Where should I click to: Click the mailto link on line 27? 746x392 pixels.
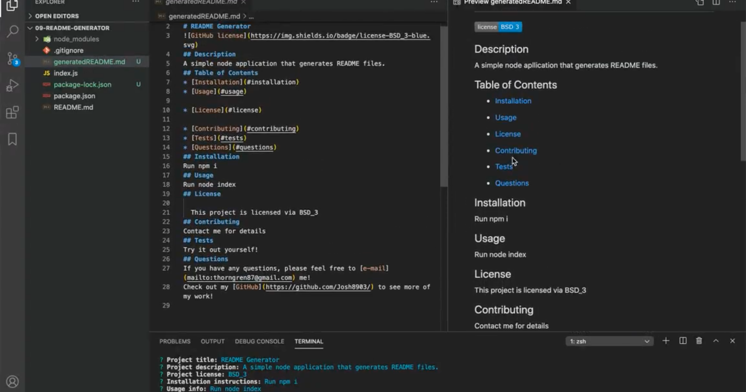239,277
